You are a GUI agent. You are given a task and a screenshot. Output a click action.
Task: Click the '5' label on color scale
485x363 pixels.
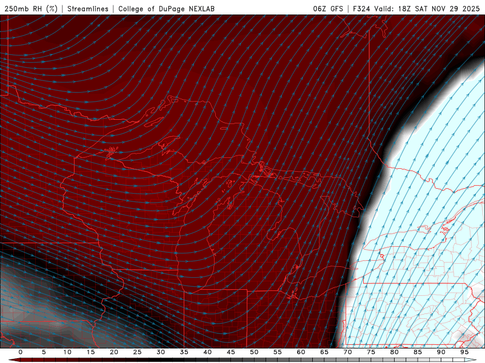click(x=44, y=352)
